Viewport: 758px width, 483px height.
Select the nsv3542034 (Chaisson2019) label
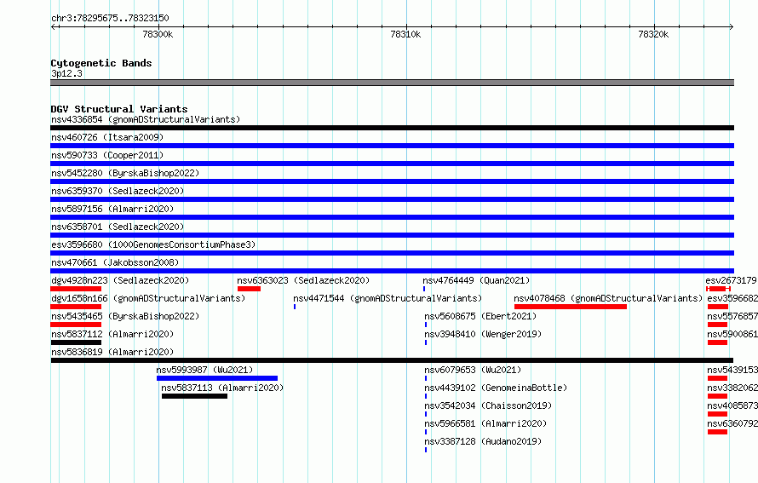(488, 405)
